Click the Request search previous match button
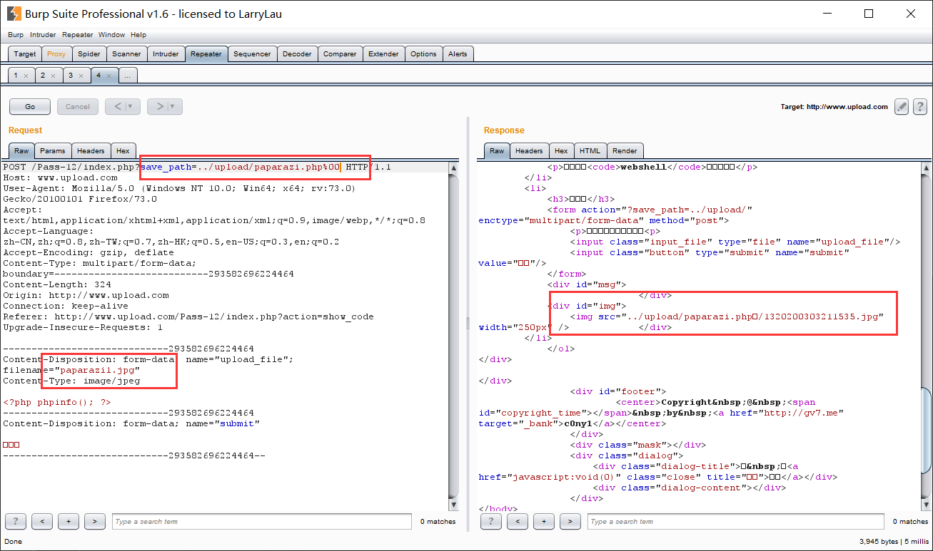The image size is (933, 551). coord(42,521)
